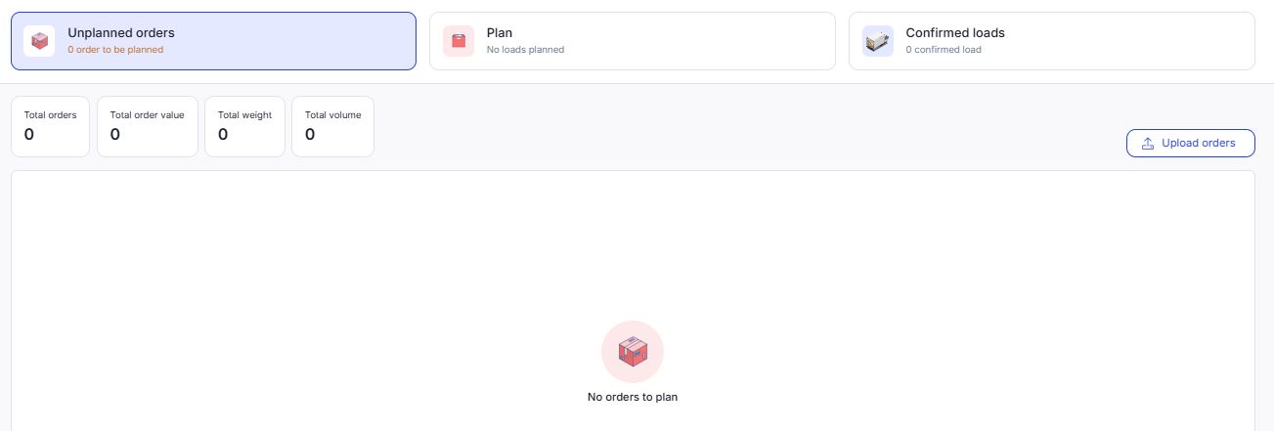Select the Confirmed loads tab
This screenshot has height=431, width=1274.
pyautogui.click(x=1051, y=41)
